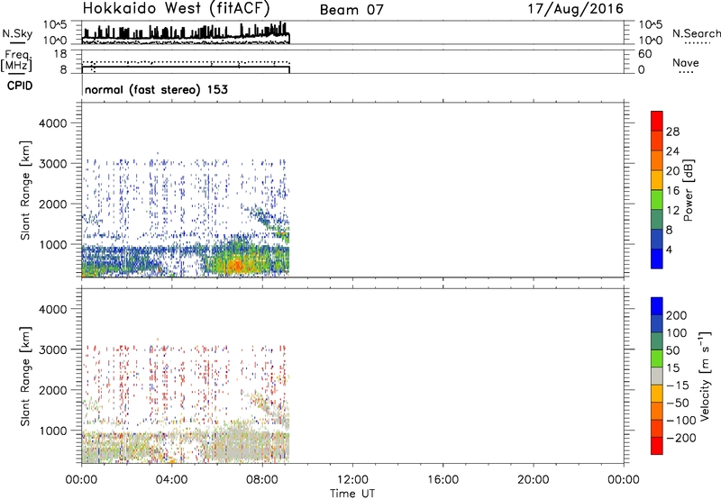Click the "60" Nave axis tick label
This screenshot has height=499, width=721.
(645, 54)
